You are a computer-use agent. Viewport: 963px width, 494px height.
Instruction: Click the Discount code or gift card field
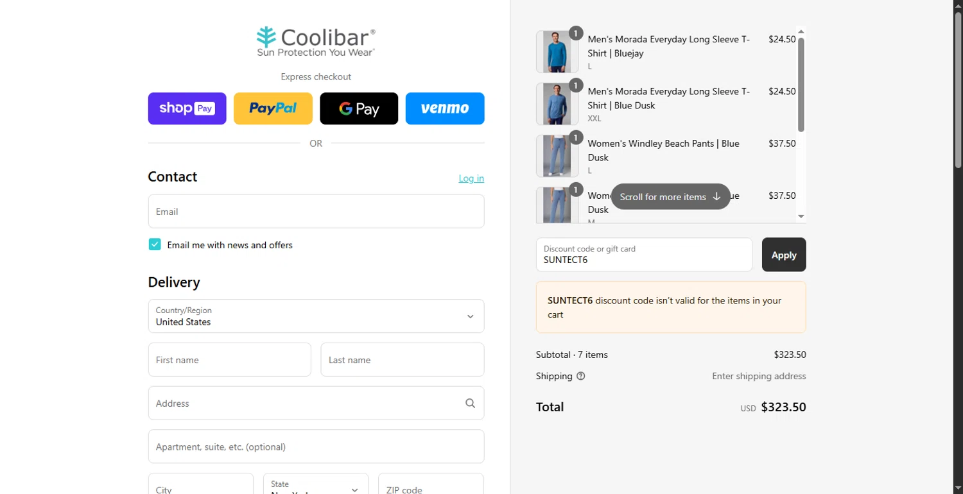644,255
